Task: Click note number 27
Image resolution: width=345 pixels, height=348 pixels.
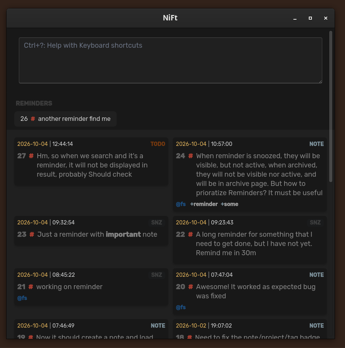Action: click(x=22, y=156)
